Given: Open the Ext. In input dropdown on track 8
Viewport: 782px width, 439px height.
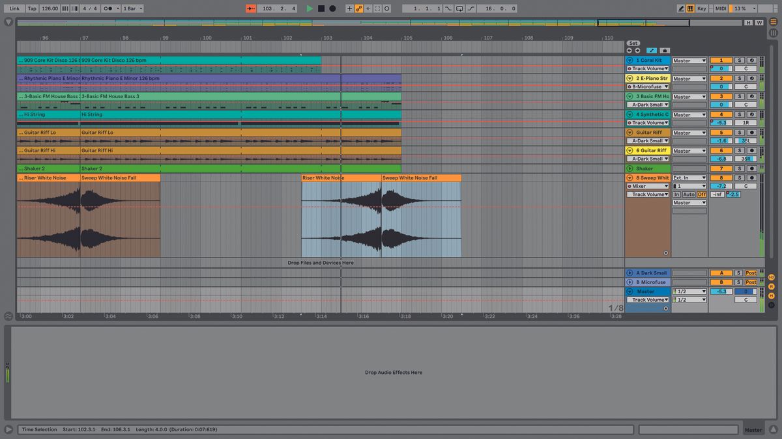Looking at the screenshot, I should coord(689,177).
